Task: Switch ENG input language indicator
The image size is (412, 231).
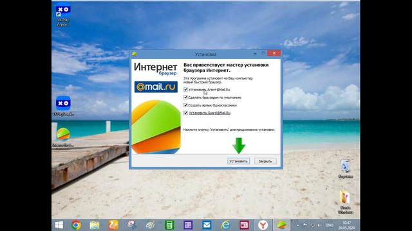Action: [330, 225]
